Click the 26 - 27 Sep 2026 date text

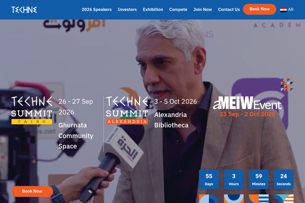[76, 107]
